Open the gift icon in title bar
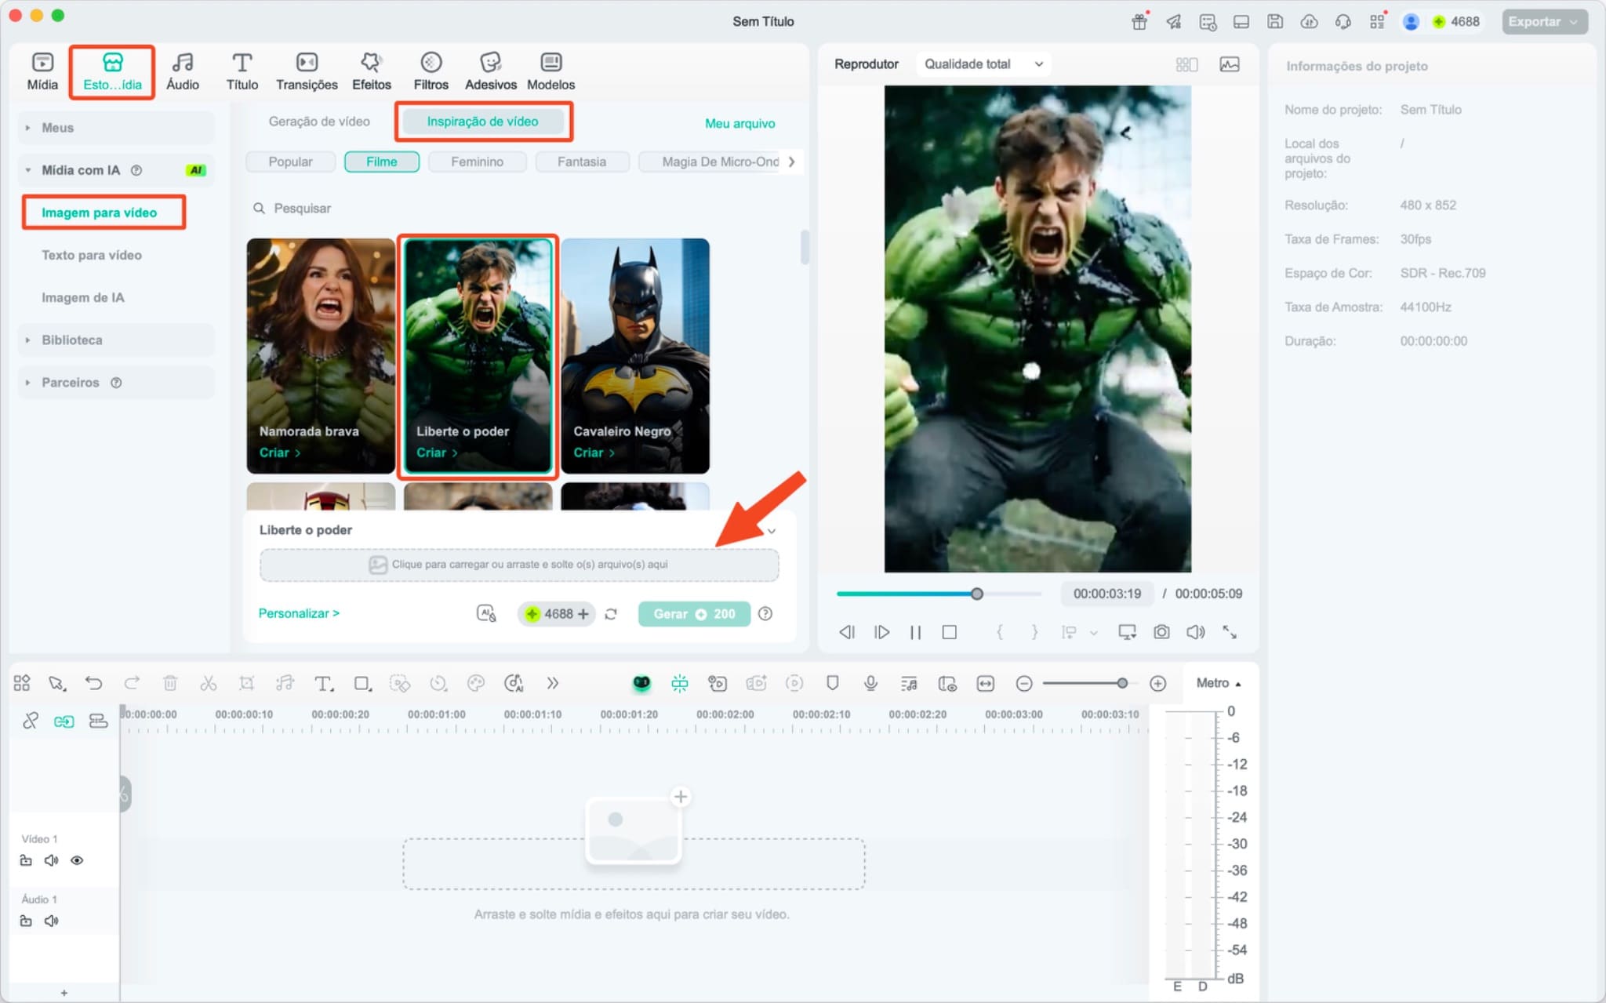 pos(1139,22)
